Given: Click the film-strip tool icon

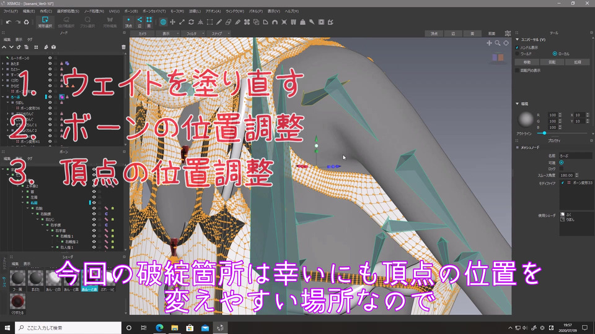Looking at the screenshot, I should [x=321, y=22].
